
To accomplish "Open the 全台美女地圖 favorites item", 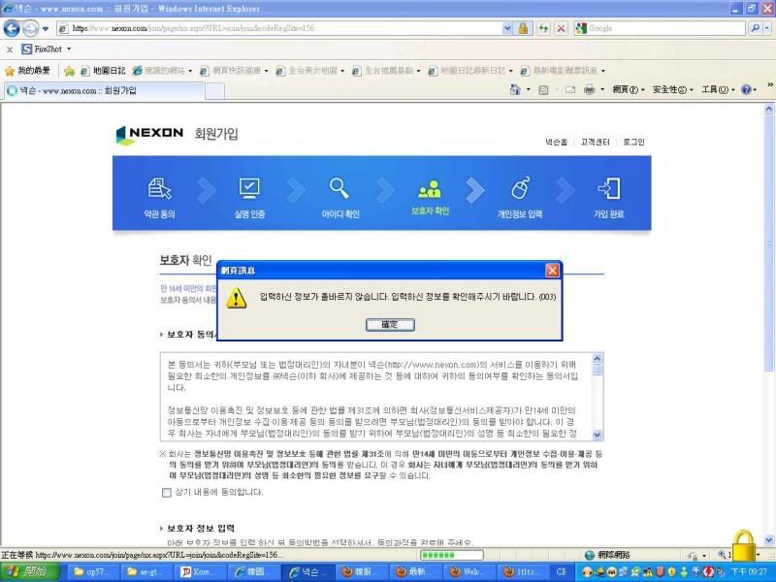I will (x=310, y=71).
